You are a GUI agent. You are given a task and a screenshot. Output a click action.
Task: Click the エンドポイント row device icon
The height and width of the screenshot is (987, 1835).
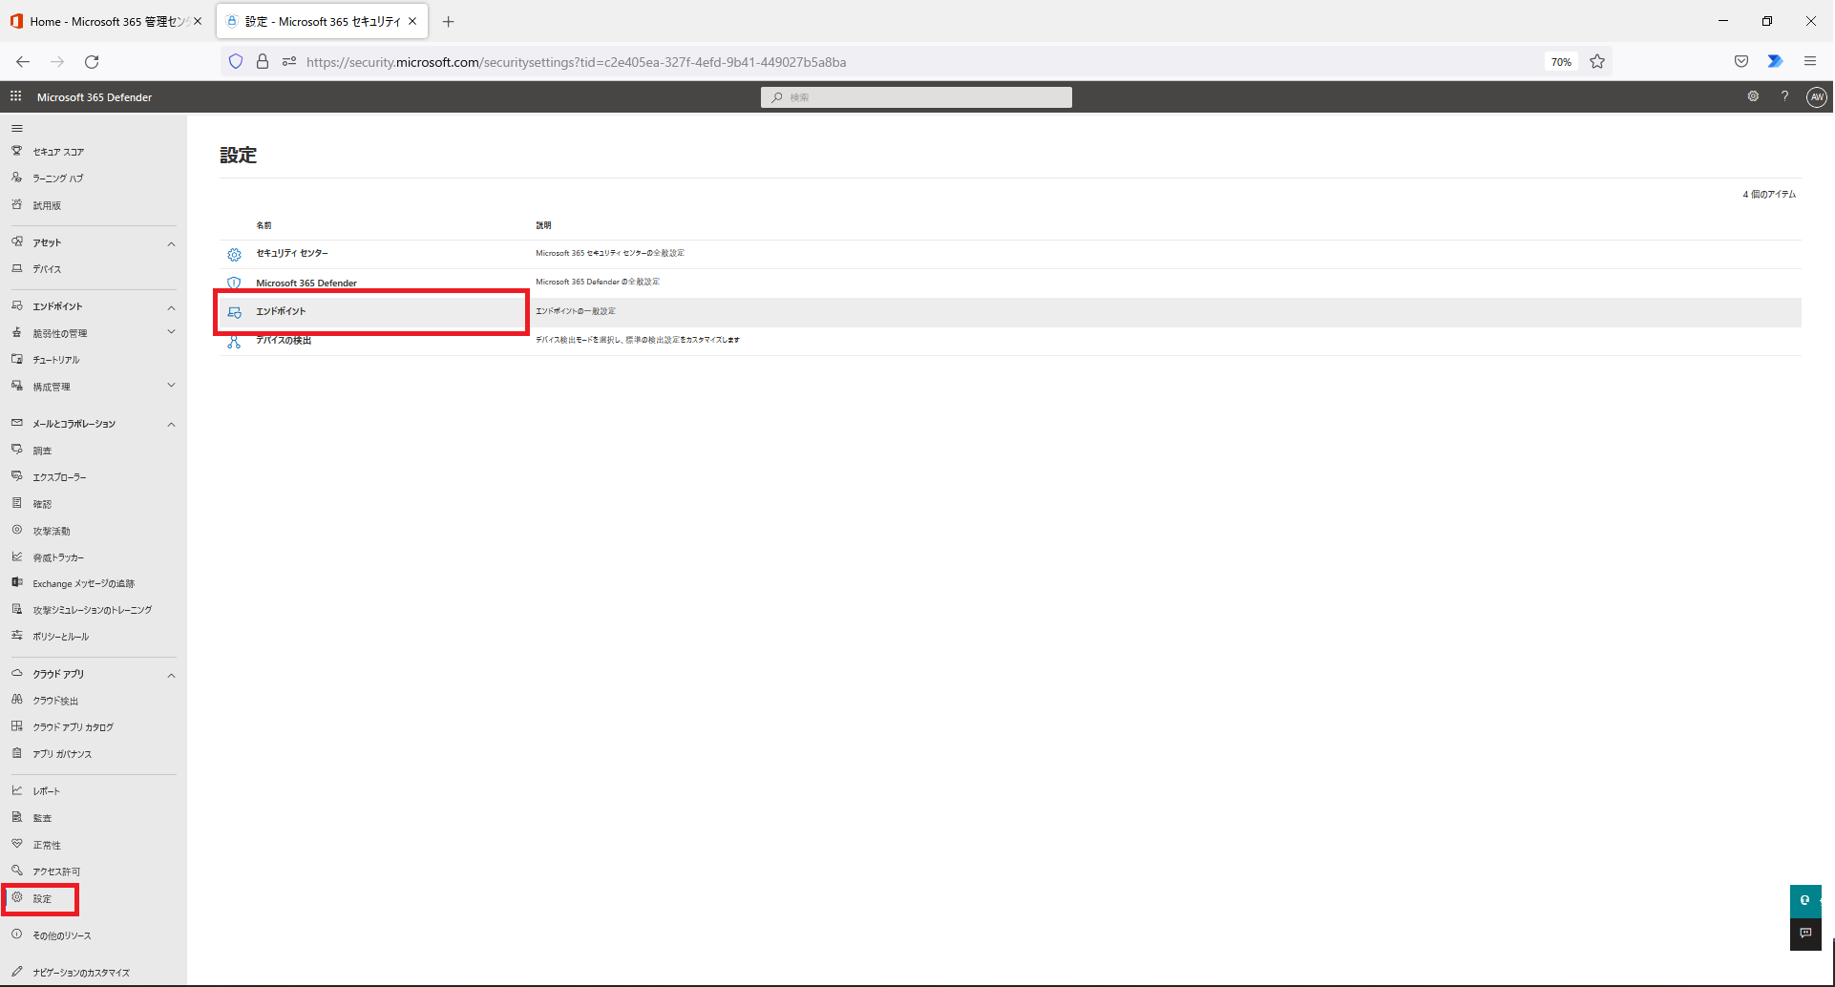pyautogui.click(x=234, y=312)
